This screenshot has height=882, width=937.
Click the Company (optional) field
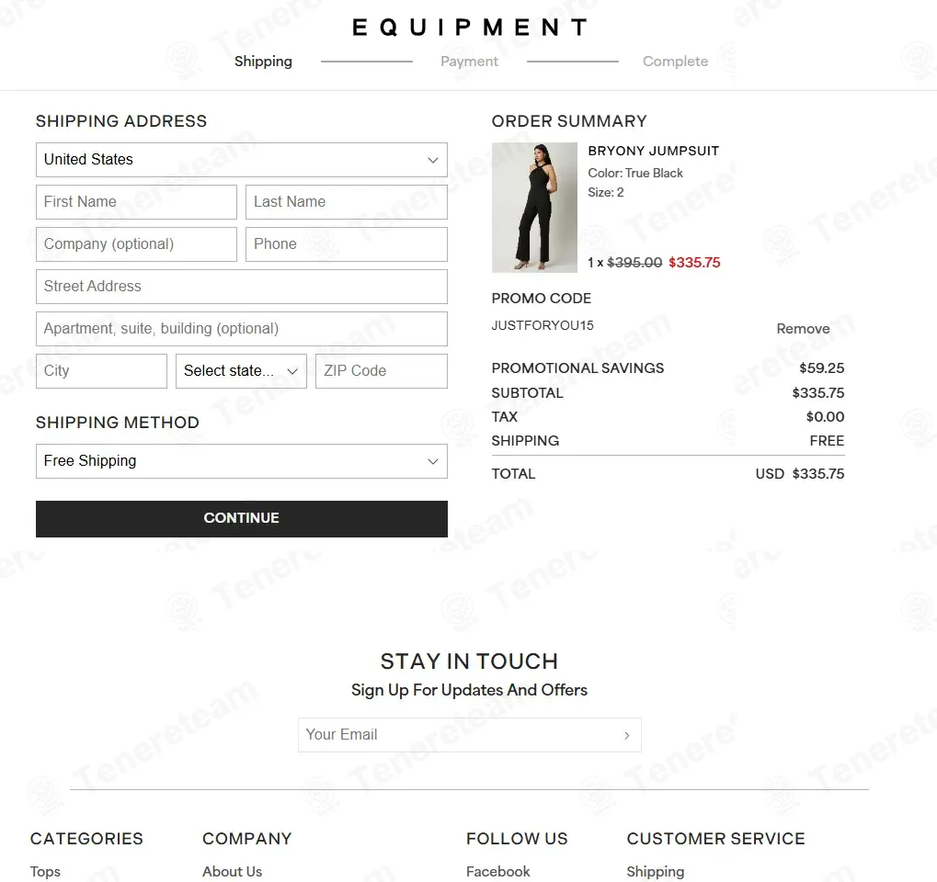coord(136,244)
